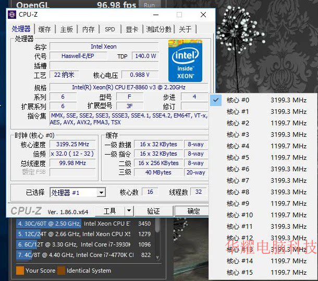This screenshot has width=318, height=281.
Task: Click the CPU-Z app icon in title bar
Action: [12, 15]
